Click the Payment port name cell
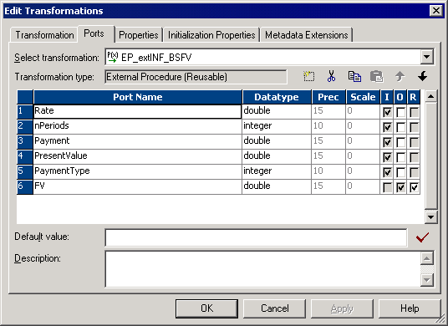448x326 pixels. pyautogui.click(x=137, y=142)
